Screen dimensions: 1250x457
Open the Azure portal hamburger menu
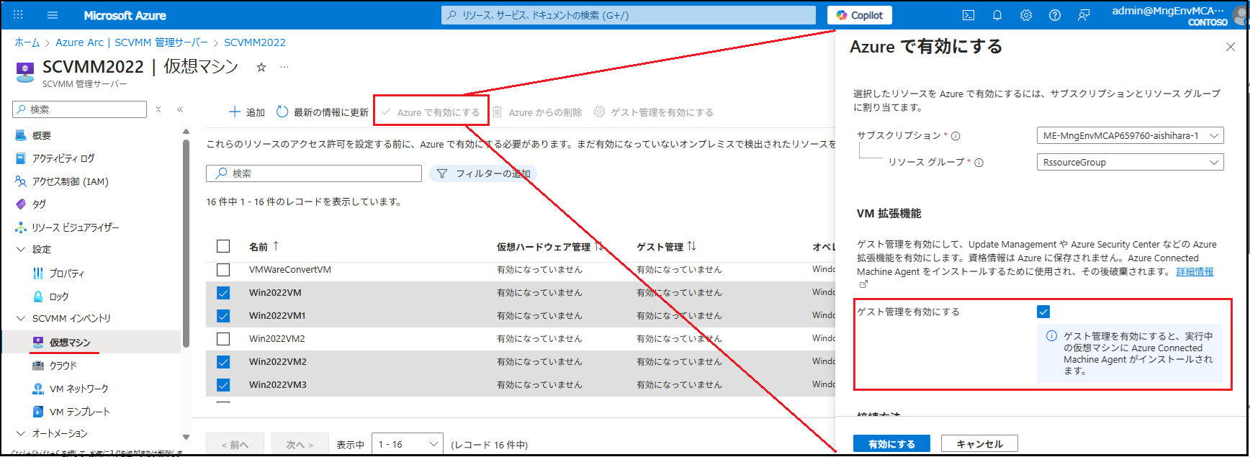[x=52, y=15]
